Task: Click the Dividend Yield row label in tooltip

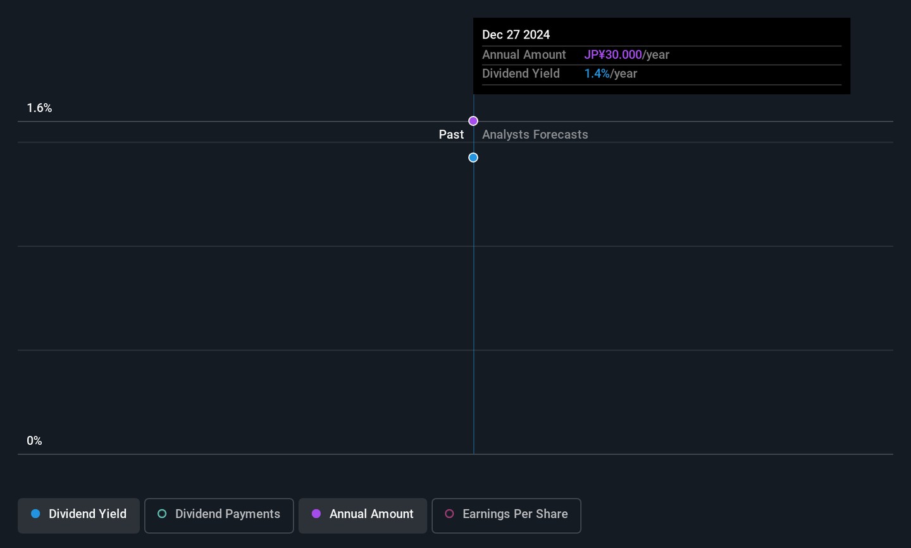Action: point(521,73)
